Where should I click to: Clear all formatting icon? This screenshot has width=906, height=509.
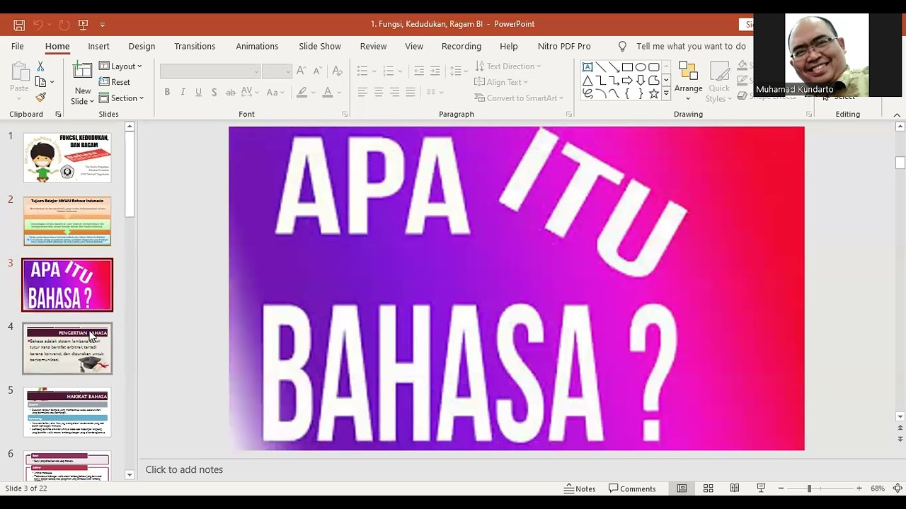[x=337, y=71]
